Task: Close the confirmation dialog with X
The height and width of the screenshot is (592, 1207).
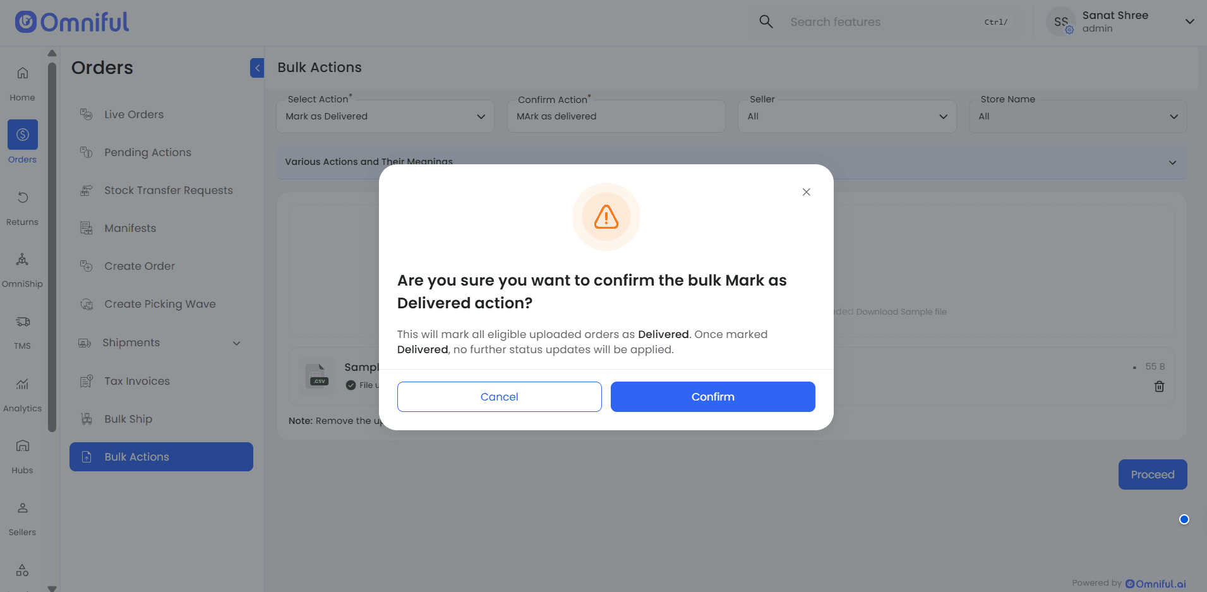Action: point(806,192)
